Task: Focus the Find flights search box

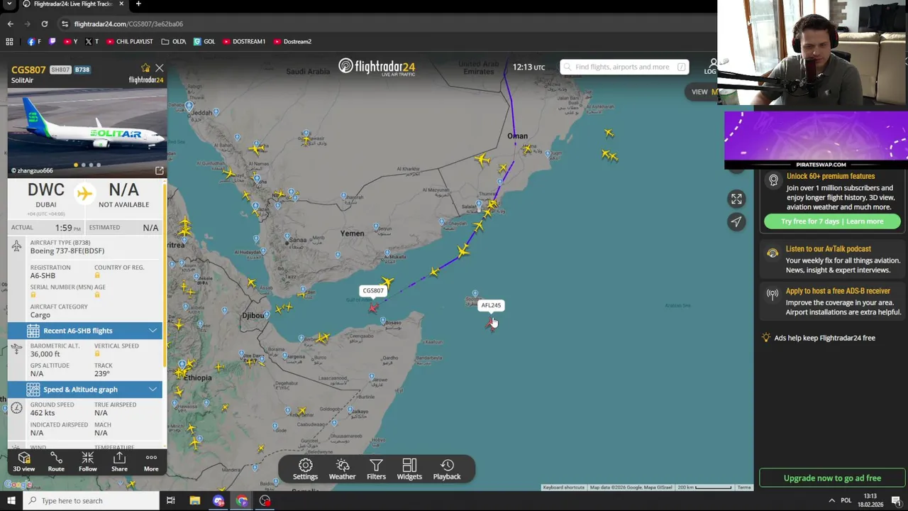Action: [624, 67]
